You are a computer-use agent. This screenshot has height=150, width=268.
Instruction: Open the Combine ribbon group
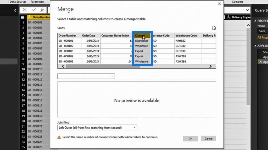pos(238,2)
